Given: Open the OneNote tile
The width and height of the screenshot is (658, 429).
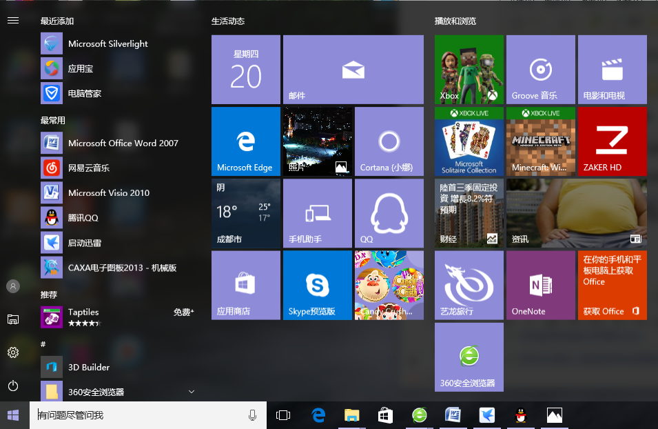Looking at the screenshot, I should (x=540, y=285).
